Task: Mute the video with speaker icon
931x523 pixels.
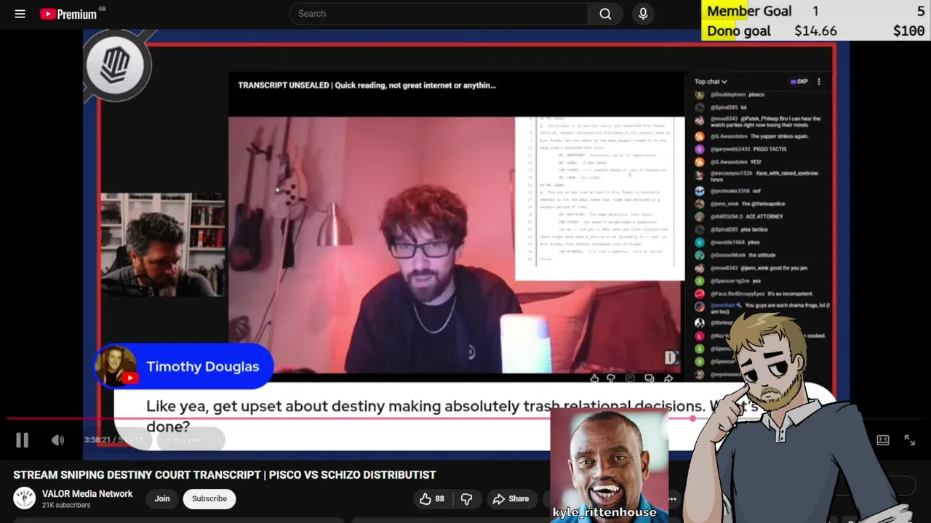Action: coord(58,439)
